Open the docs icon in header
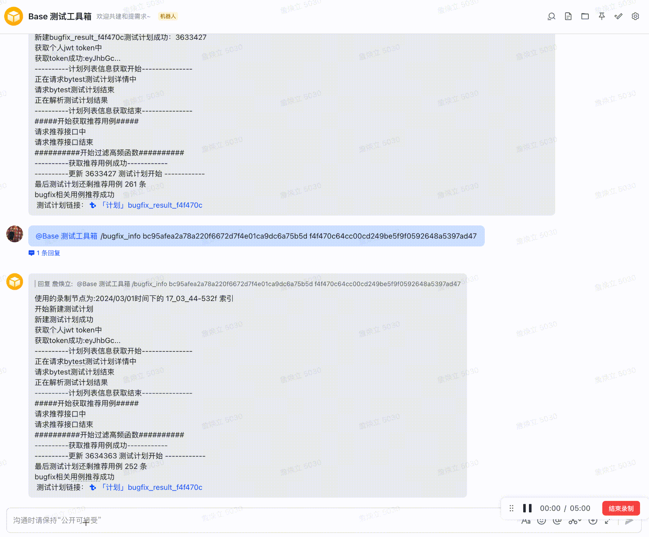Viewport: 649px width, 537px height. pyautogui.click(x=568, y=16)
